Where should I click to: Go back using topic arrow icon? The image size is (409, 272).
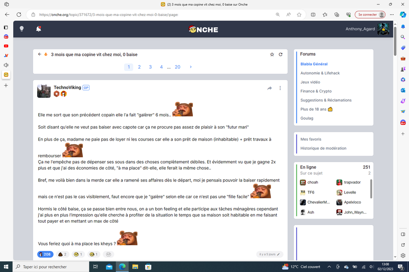click(x=40, y=54)
